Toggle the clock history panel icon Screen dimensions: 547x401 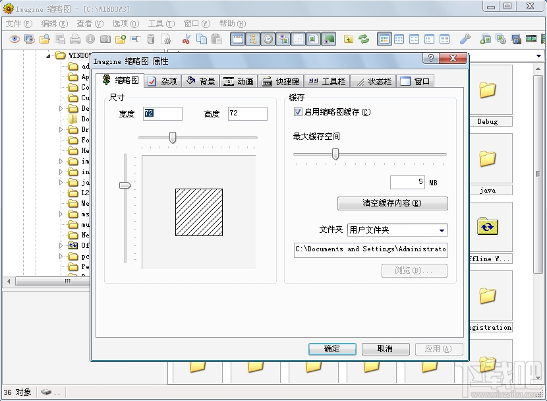[268, 39]
